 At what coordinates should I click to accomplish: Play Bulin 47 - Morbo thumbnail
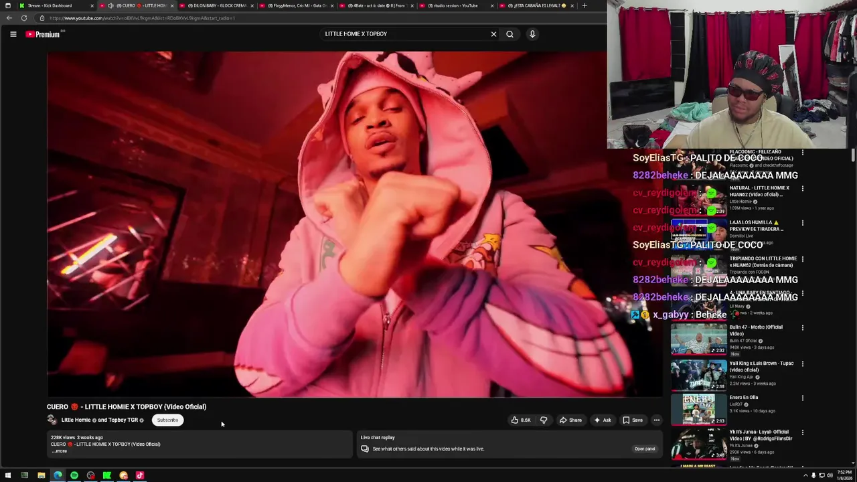coord(698,340)
